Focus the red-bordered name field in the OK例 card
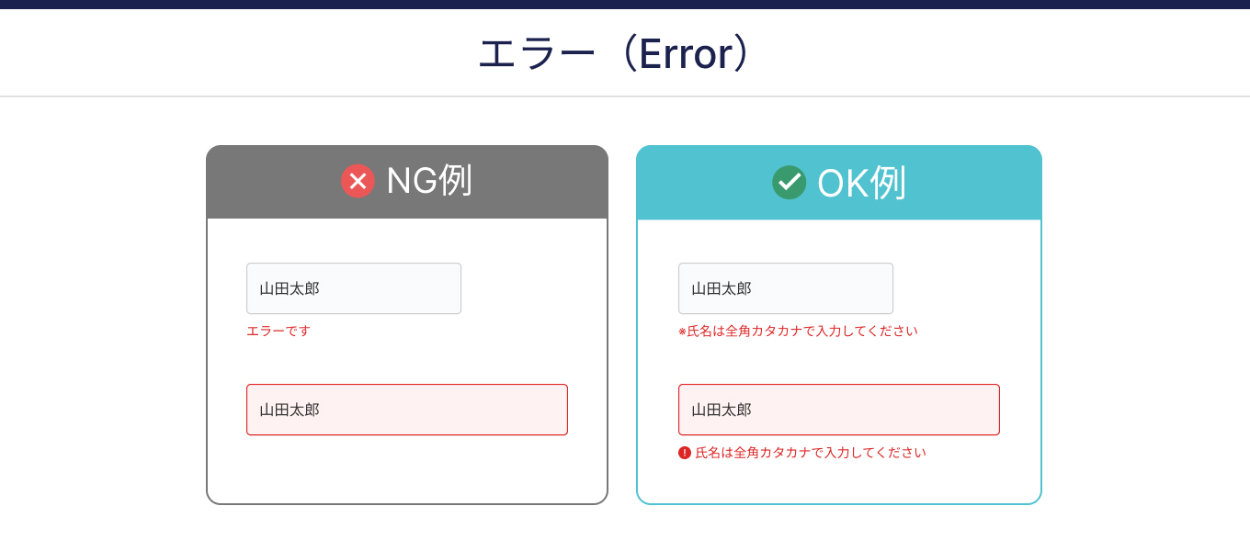Image resolution: width=1250 pixels, height=551 pixels. (839, 410)
